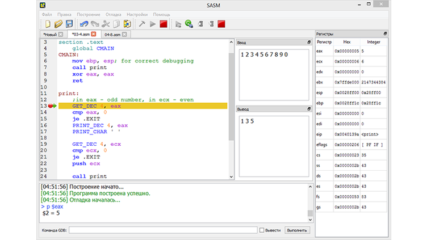Screen dimensions: 427x240
Task: Undo the last edit with the blue arrow
Action: coord(84,24)
